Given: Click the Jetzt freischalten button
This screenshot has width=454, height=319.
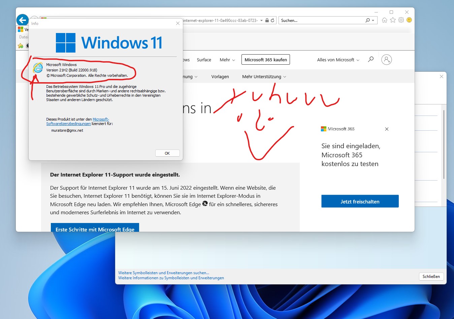Looking at the screenshot, I should pyautogui.click(x=360, y=201).
